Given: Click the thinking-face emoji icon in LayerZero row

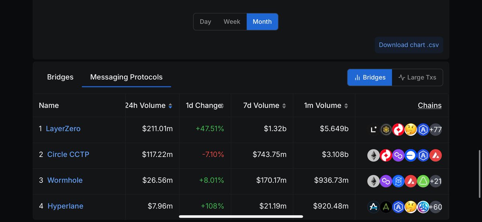Looking at the screenshot, I should pyautogui.click(x=411, y=129).
